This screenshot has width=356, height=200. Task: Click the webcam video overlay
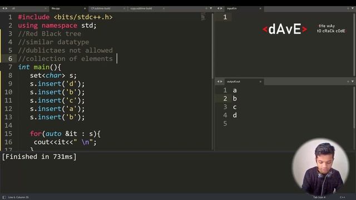pos(320,167)
